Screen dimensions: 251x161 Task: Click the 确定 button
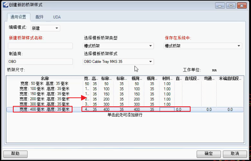[209, 154]
